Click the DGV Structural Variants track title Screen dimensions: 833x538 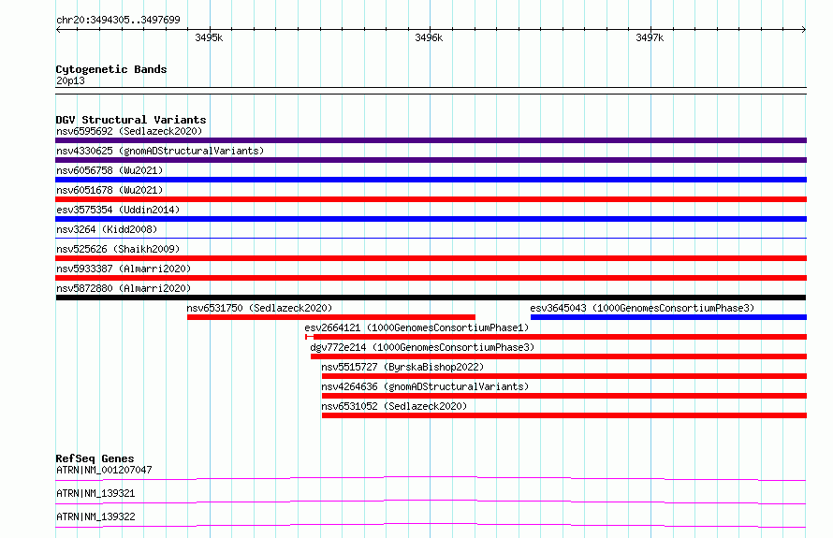pyautogui.click(x=131, y=120)
